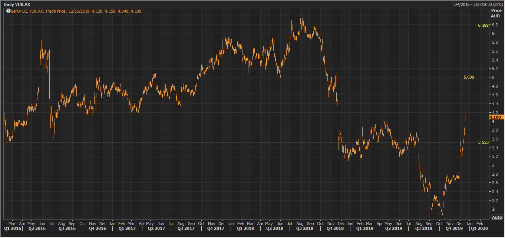Click the 5.4 price axis value

coord(495,60)
